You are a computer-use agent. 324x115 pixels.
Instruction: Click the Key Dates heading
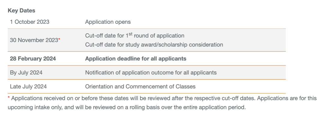click(x=22, y=11)
